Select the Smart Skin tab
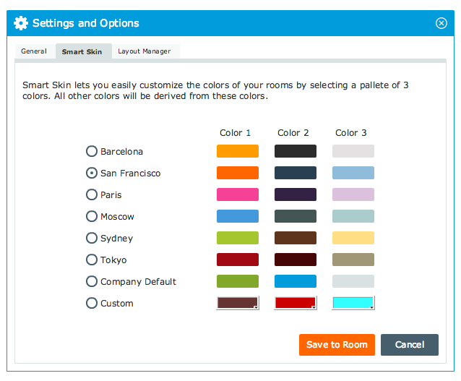 pyautogui.click(x=82, y=51)
